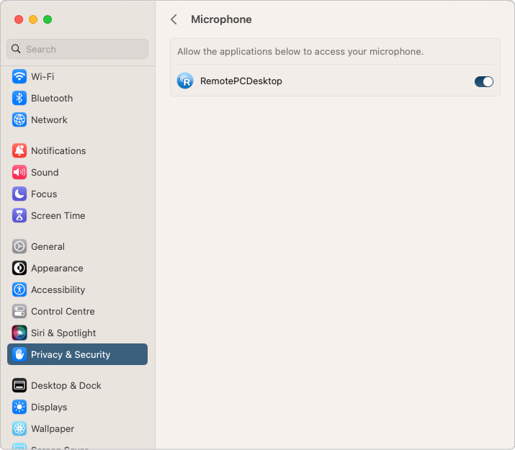Open Notifications bell icon
Image resolution: width=515 pixels, height=450 pixels.
[19, 150]
